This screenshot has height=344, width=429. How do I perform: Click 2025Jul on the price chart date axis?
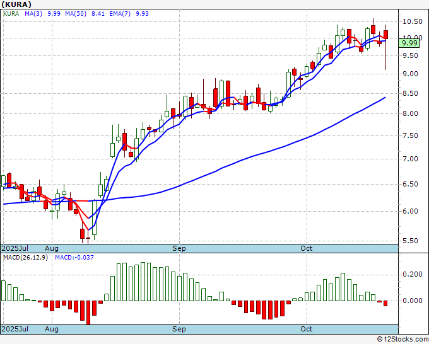click(15, 248)
